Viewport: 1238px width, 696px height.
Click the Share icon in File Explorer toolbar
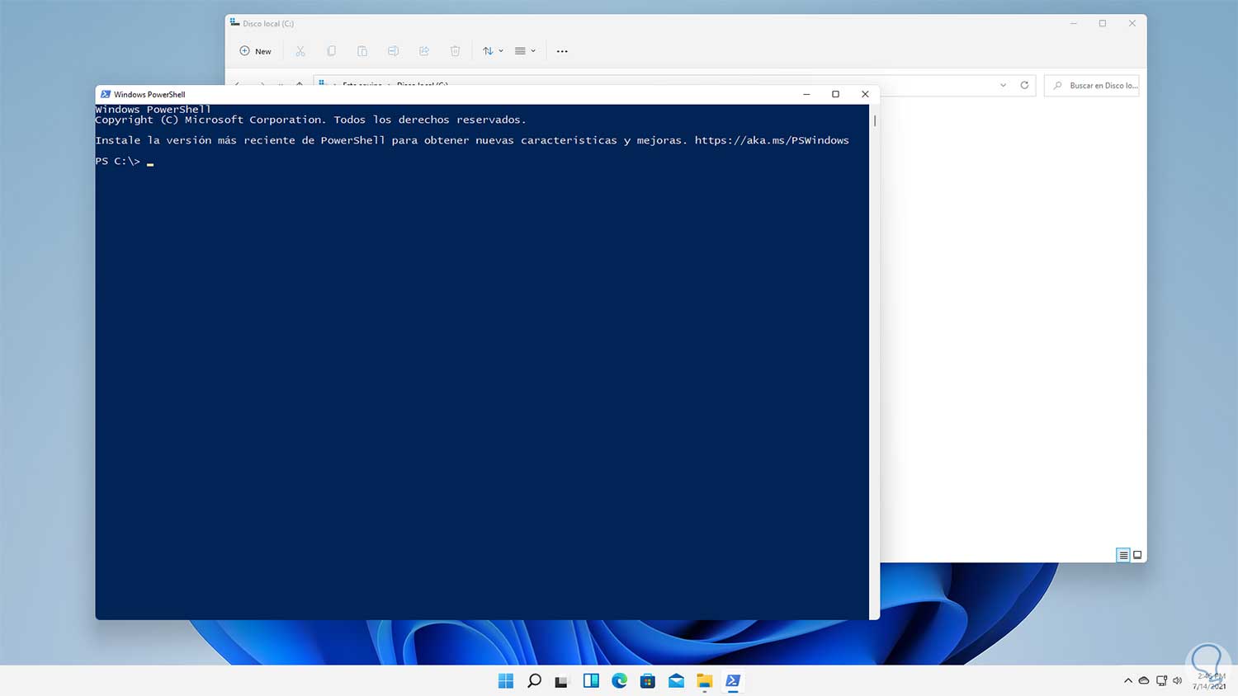click(x=424, y=51)
